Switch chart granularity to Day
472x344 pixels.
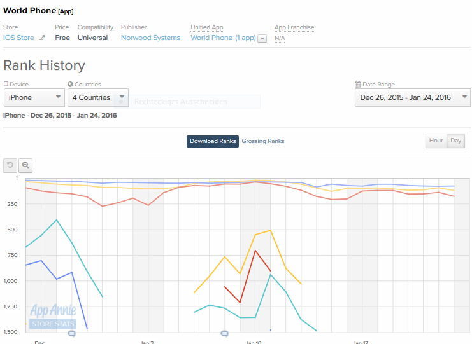pyautogui.click(x=455, y=141)
